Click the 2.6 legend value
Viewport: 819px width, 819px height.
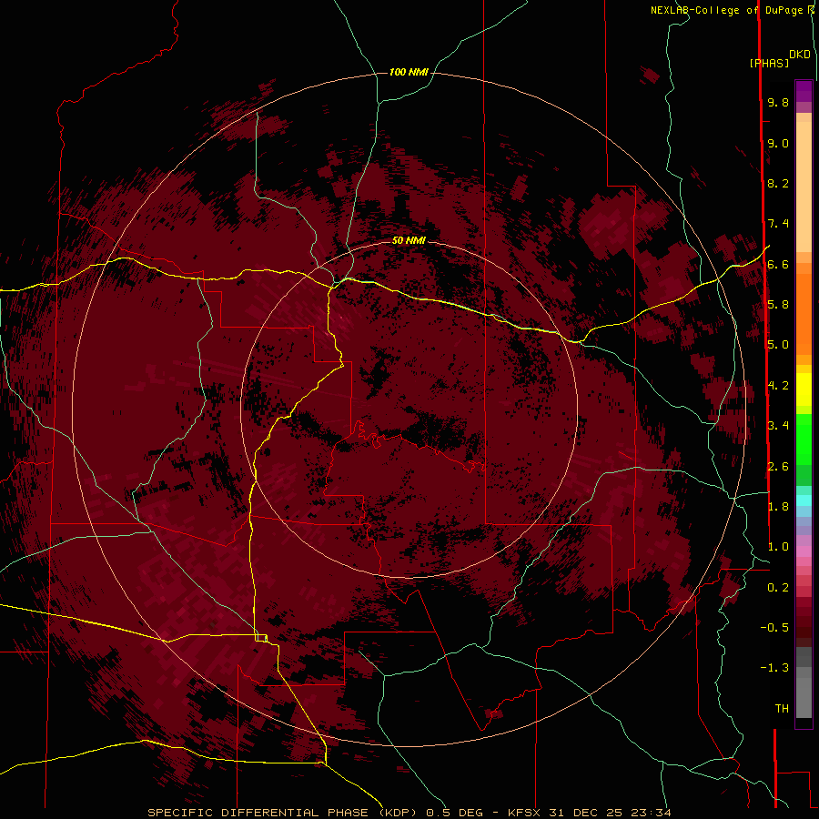(778, 467)
